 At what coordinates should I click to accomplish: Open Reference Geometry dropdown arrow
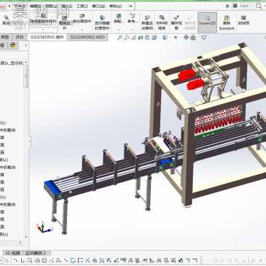point(132,29)
